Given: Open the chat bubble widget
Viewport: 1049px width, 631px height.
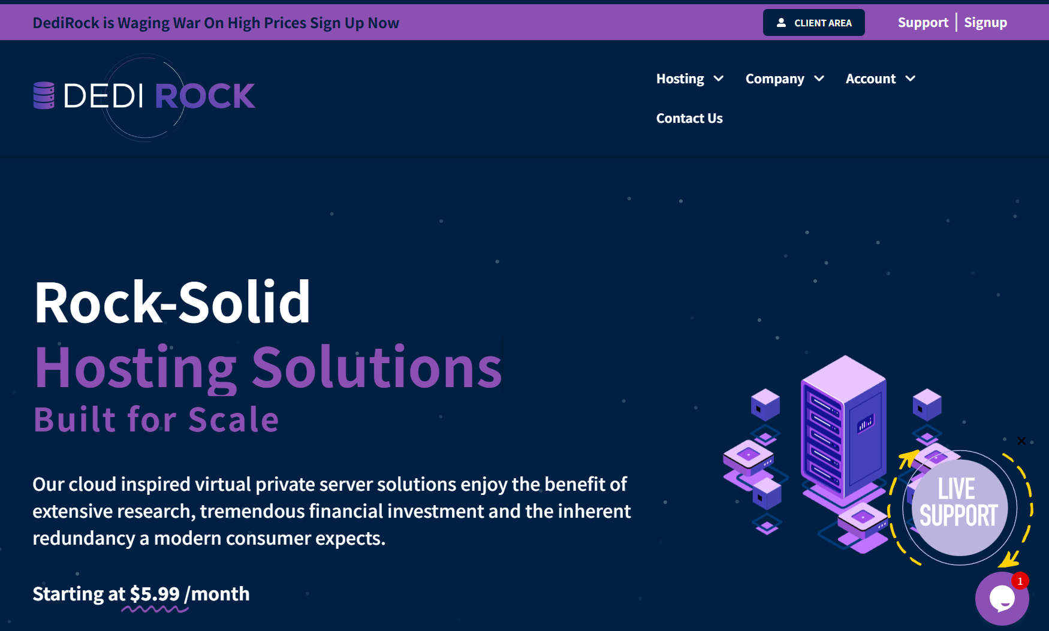Looking at the screenshot, I should tap(1001, 598).
